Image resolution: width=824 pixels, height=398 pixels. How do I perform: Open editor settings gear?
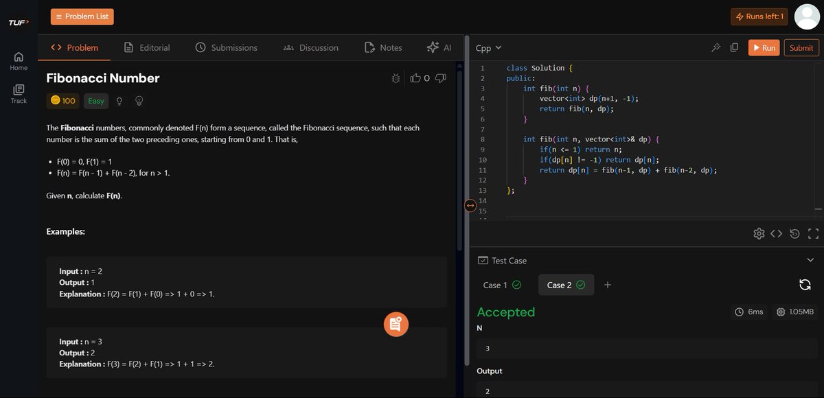click(x=759, y=233)
